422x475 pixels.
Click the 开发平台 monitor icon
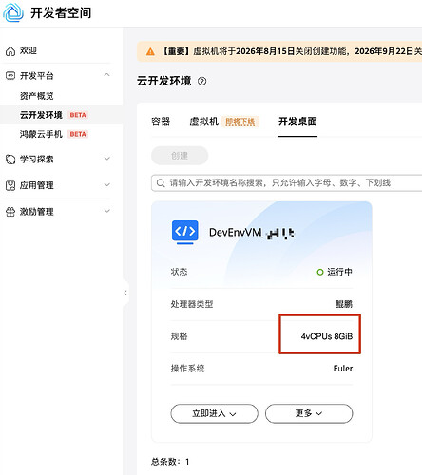click(10, 76)
